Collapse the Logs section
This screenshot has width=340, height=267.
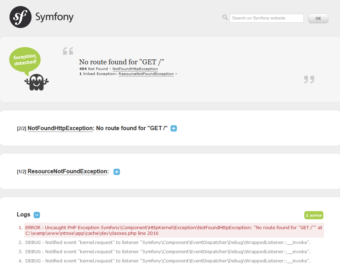click(x=37, y=215)
